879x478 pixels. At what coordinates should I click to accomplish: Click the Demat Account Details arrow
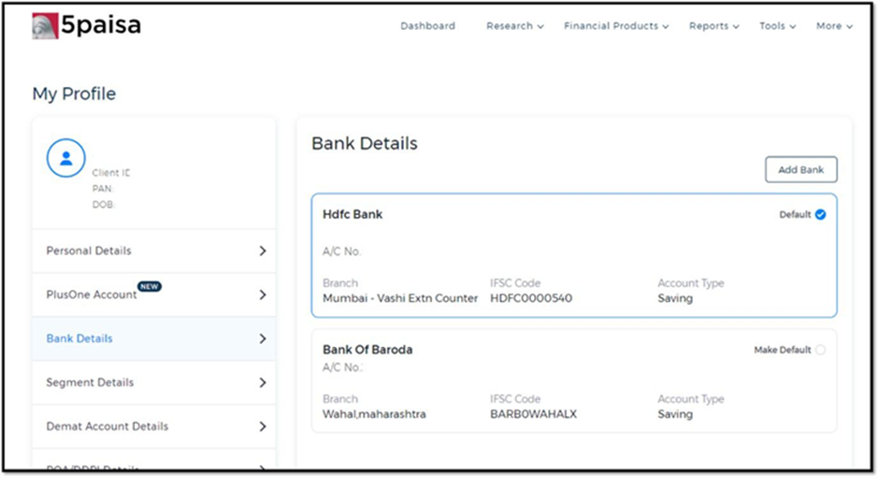(263, 427)
